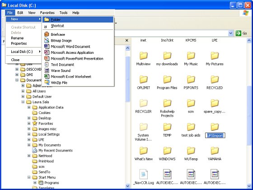Select the PSFONTS folder icon

(191, 80)
